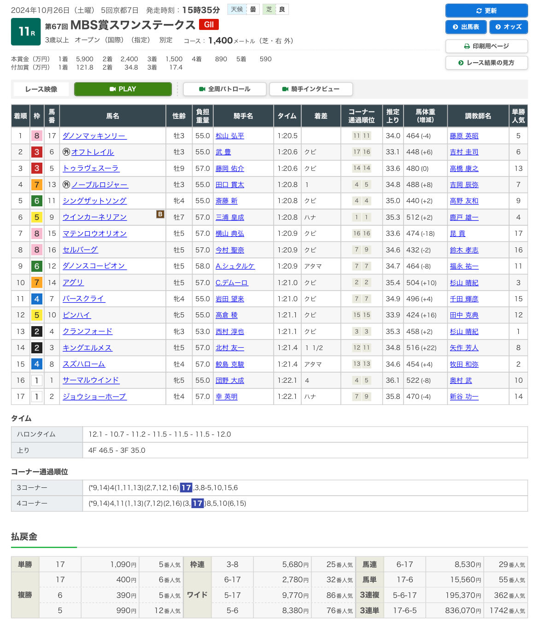Open horse トゥラヴェスーラ link
Viewport: 539px width, 626px height.
coord(91,169)
